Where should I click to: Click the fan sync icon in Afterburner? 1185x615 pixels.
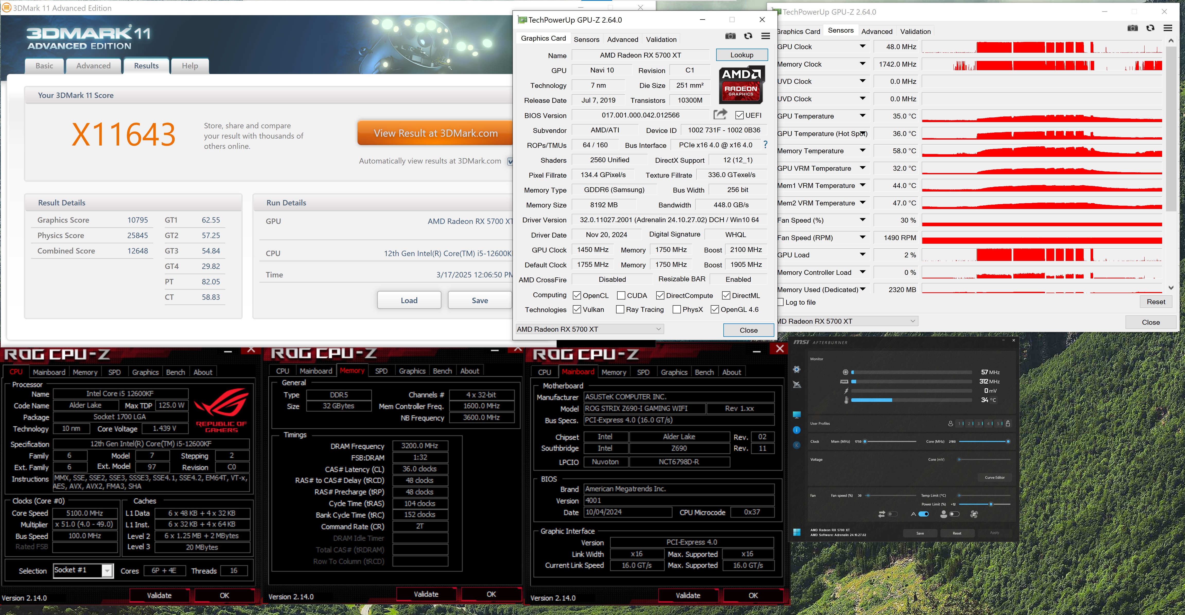coord(974,514)
